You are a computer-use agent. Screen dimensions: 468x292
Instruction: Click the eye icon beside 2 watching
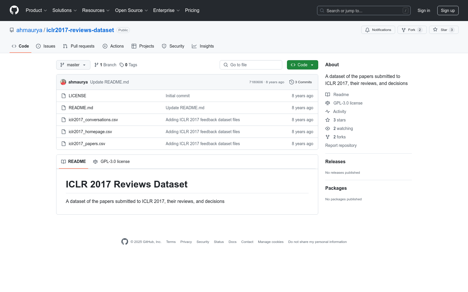coord(328,128)
